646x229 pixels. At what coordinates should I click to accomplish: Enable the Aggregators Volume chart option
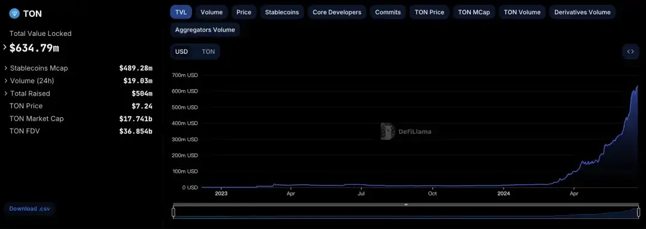[205, 30]
